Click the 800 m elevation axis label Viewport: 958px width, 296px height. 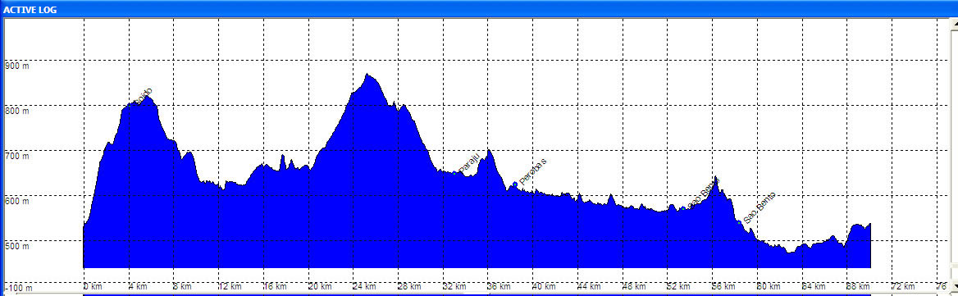pyautogui.click(x=17, y=111)
